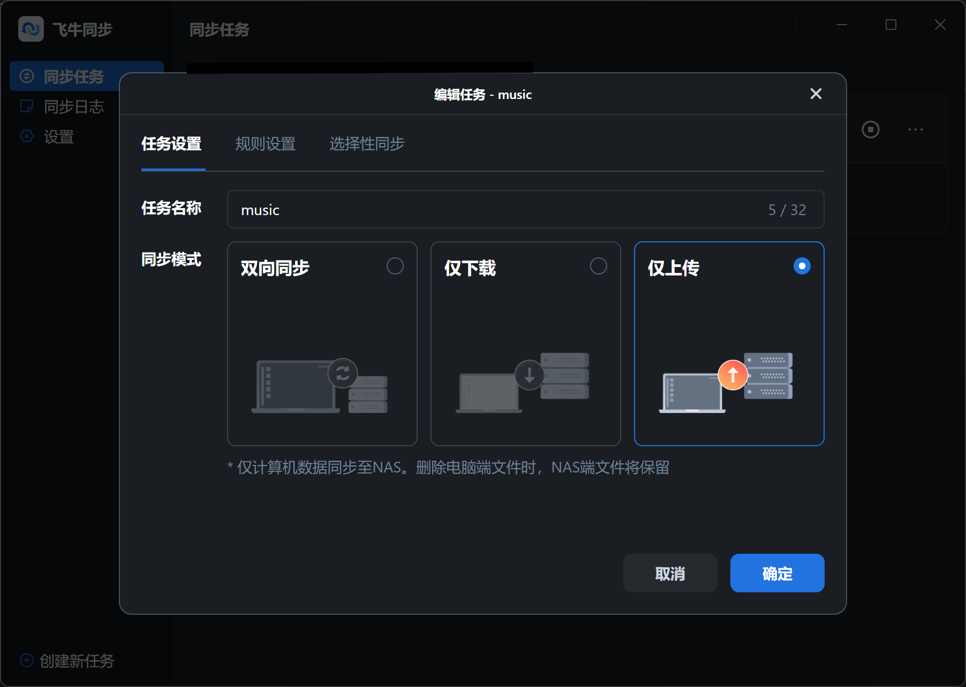Click the 仅计算机数据同步至NAS hint text
The height and width of the screenshot is (687, 966).
[x=448, y=468]
